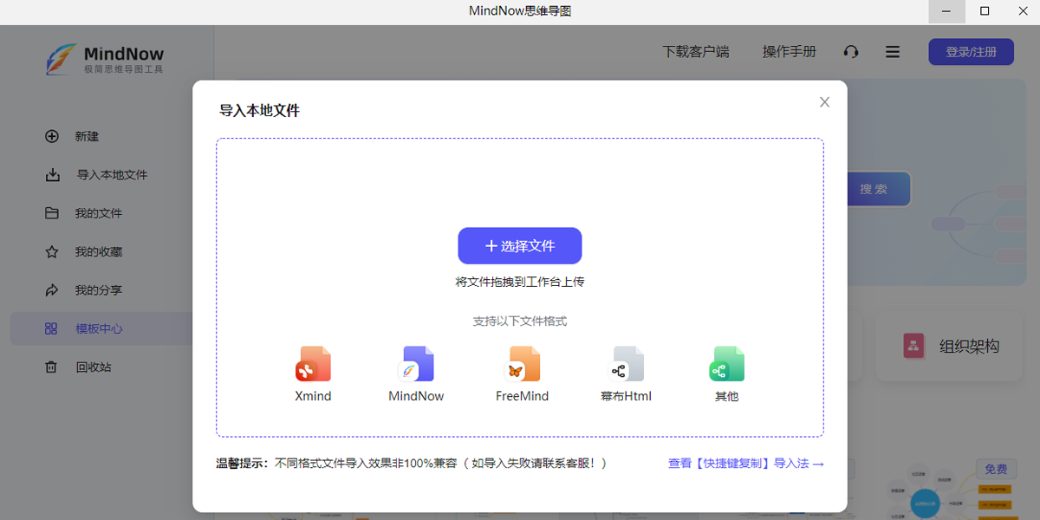Open the 操作手册 manual
Viewport: 1040px width, 520px height.
click(789, 52)
